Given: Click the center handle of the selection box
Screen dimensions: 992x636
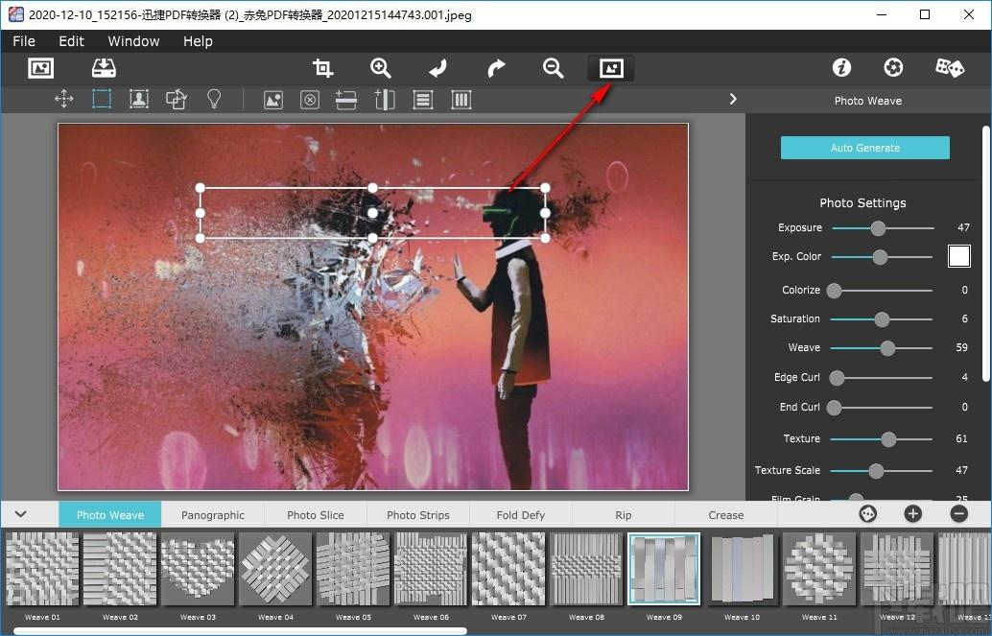Looking at the screenshot, I should click(372, 213).
